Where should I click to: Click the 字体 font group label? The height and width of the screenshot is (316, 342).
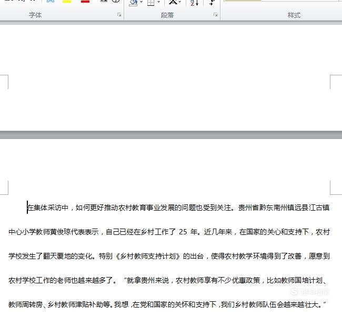[35, 15]
